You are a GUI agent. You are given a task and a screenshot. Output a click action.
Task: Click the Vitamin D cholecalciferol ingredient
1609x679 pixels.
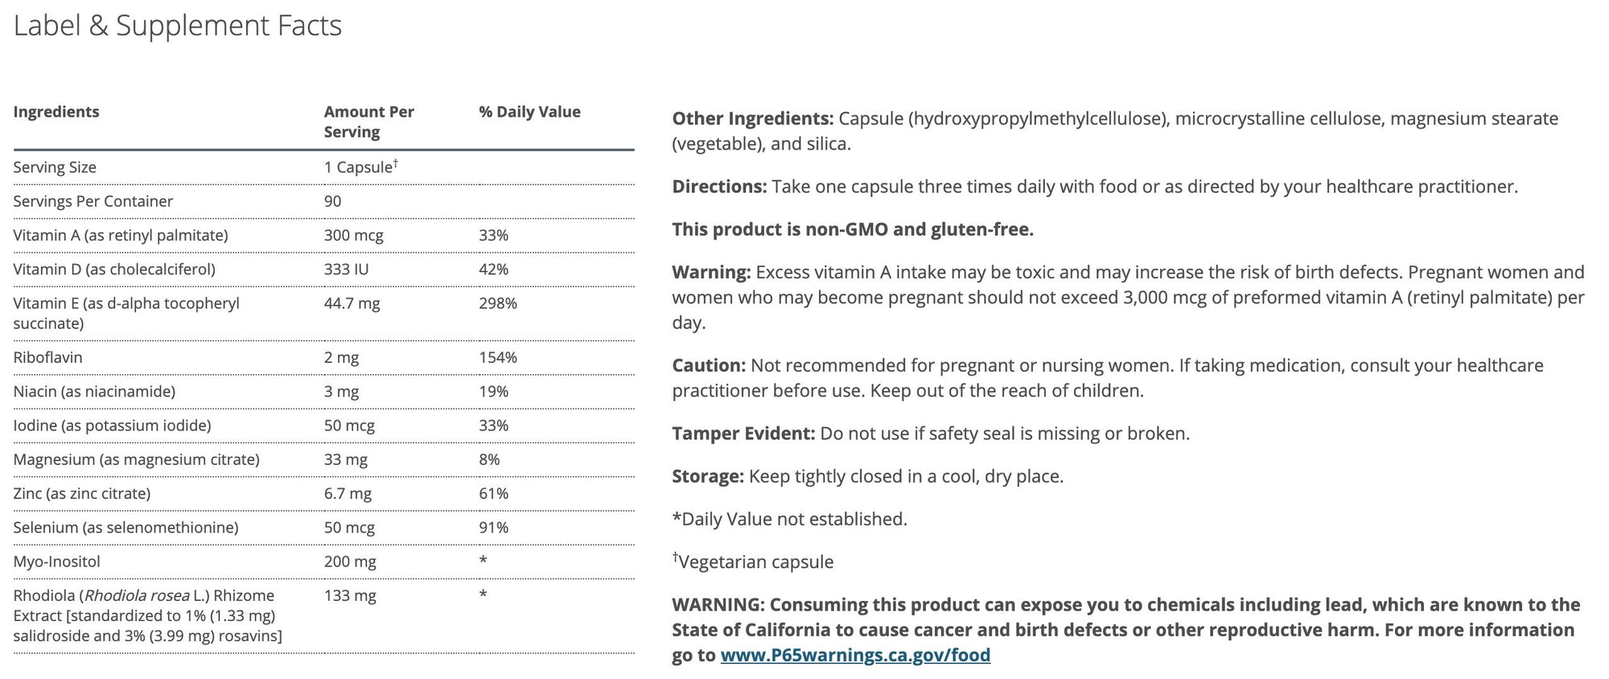click(114, 269)
